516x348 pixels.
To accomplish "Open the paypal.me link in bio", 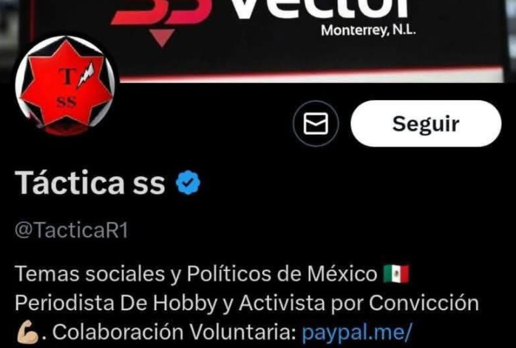I will [357, 332].
